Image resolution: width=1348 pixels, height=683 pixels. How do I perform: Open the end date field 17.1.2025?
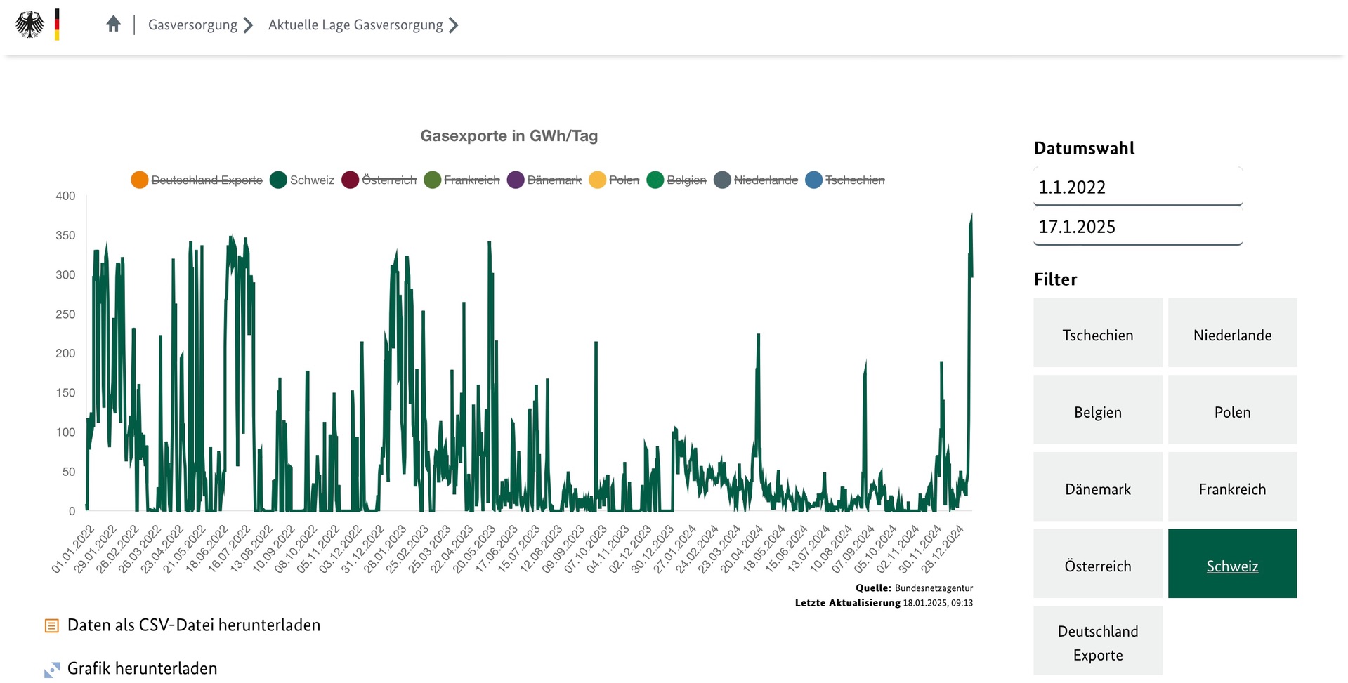point(1137,227)
